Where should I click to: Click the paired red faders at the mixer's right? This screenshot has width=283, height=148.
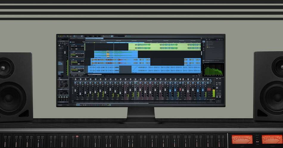(209, 89)
